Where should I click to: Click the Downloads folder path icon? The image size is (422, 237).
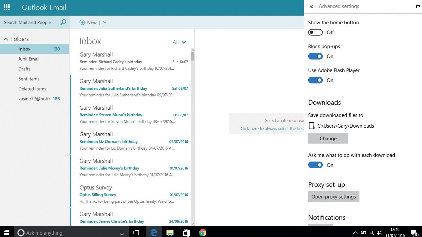[312, 126]
